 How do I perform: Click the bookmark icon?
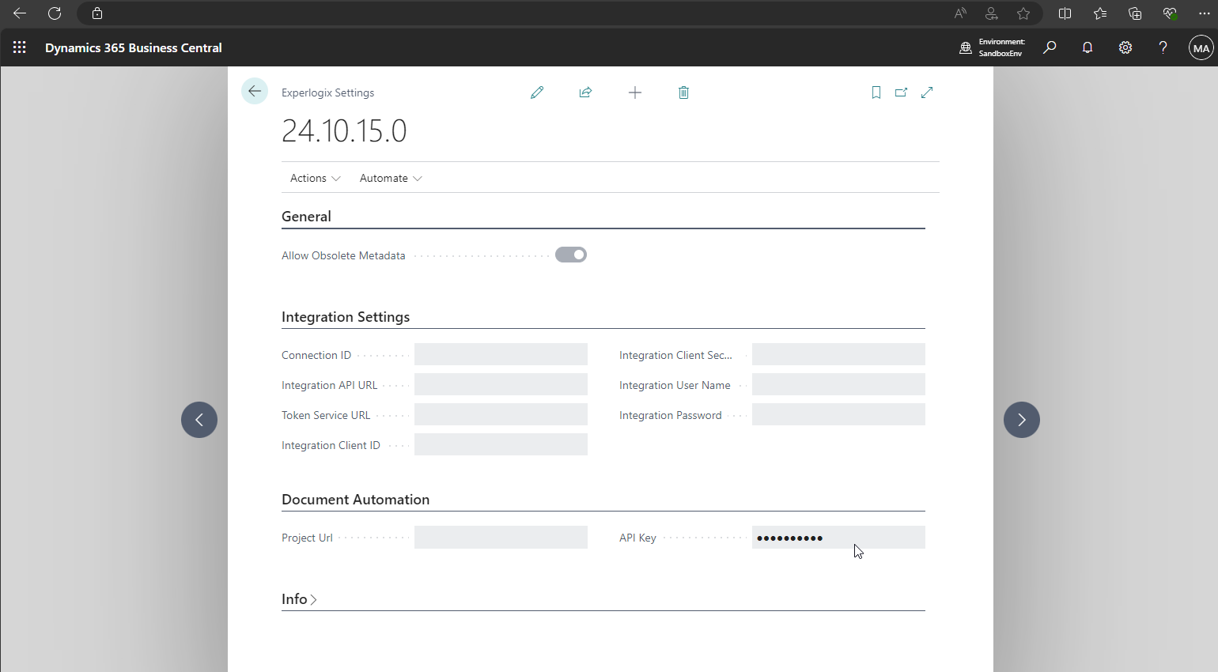coord(876,92)
